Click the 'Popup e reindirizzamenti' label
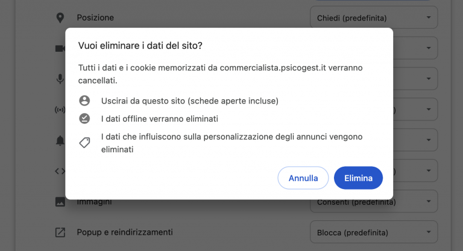Screen dimensions: 463x251 click(x=125, y=232)
